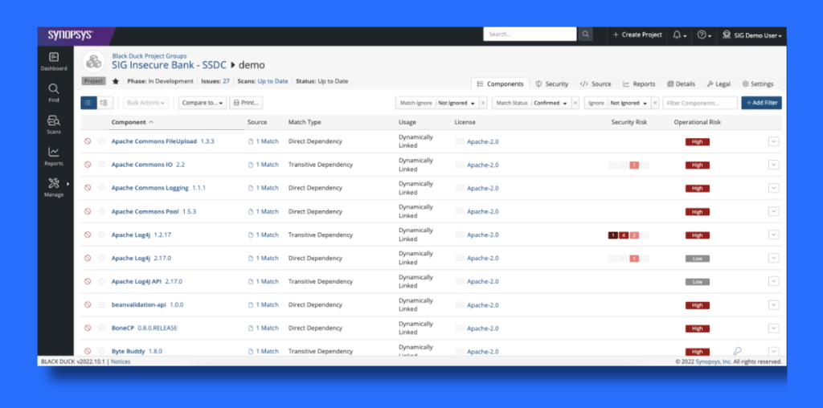Remove the Match Status filter
This screenshot has width=823, height=408.
pos(575,103)
